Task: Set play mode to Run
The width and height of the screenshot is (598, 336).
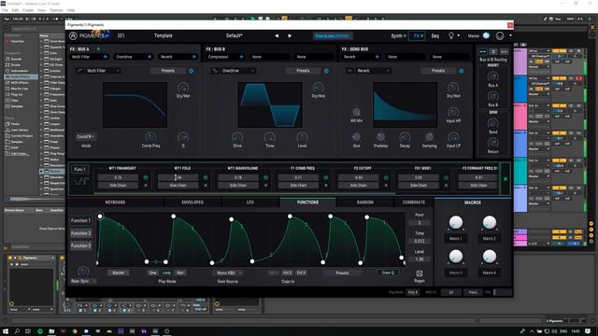Action: click(180, 273)
